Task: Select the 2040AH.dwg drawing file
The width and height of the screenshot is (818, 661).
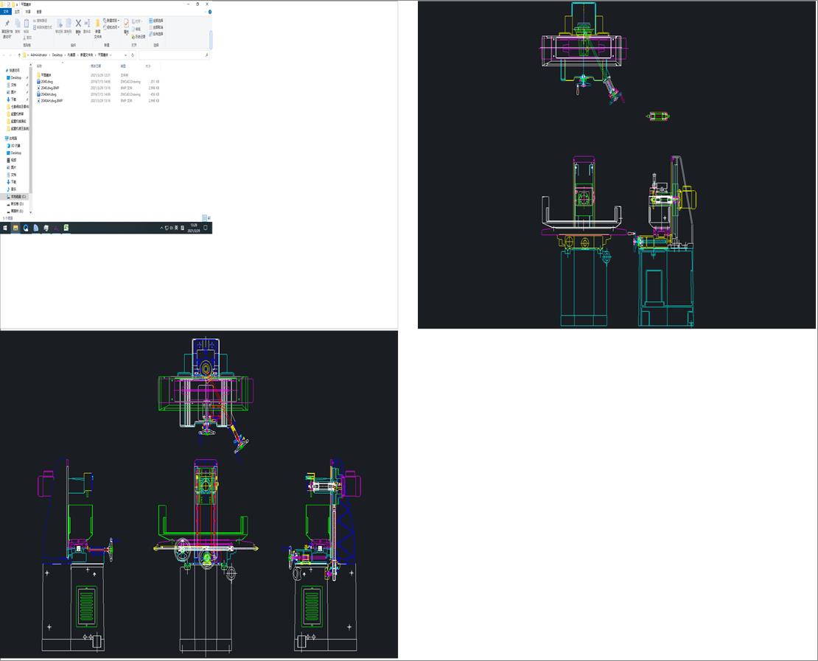Action: (x=49, y=94)
